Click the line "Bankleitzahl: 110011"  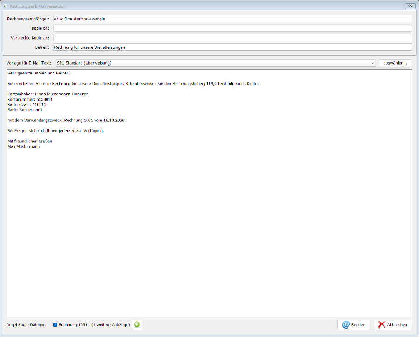tap(27, 104)
